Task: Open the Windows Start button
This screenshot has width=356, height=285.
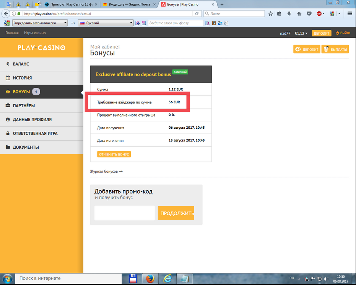Action: pos(7,279)
